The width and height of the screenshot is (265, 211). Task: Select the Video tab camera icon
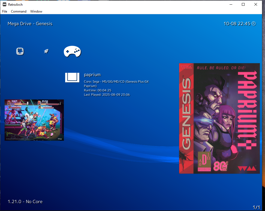pos(20,51)
